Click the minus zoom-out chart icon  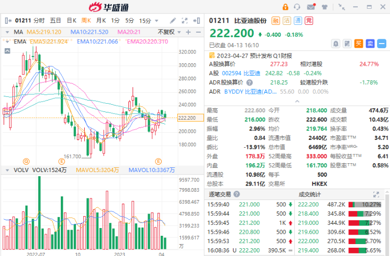[198, 32]
